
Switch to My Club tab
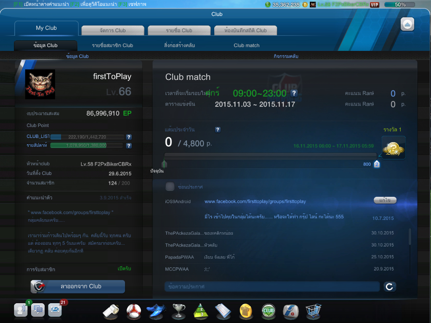(46, 28)
